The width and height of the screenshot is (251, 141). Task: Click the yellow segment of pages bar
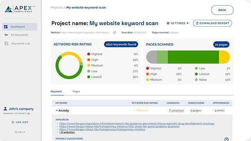224,57
